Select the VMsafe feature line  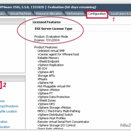[42, 79]
